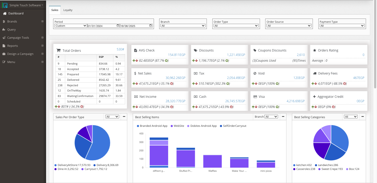Open the Order Source filter dropdown

point(289,26)
